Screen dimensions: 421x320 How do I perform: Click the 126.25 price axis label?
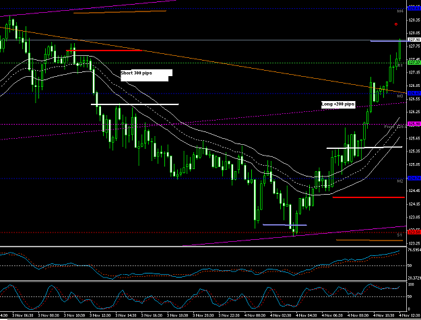414,112
